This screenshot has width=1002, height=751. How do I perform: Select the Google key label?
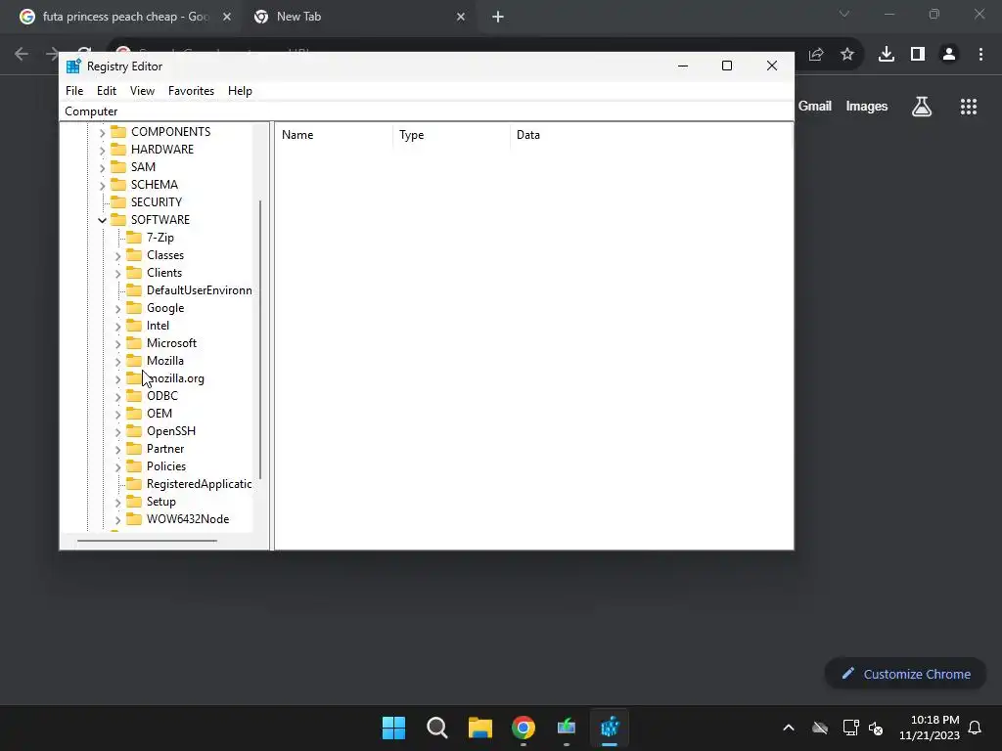165,308
